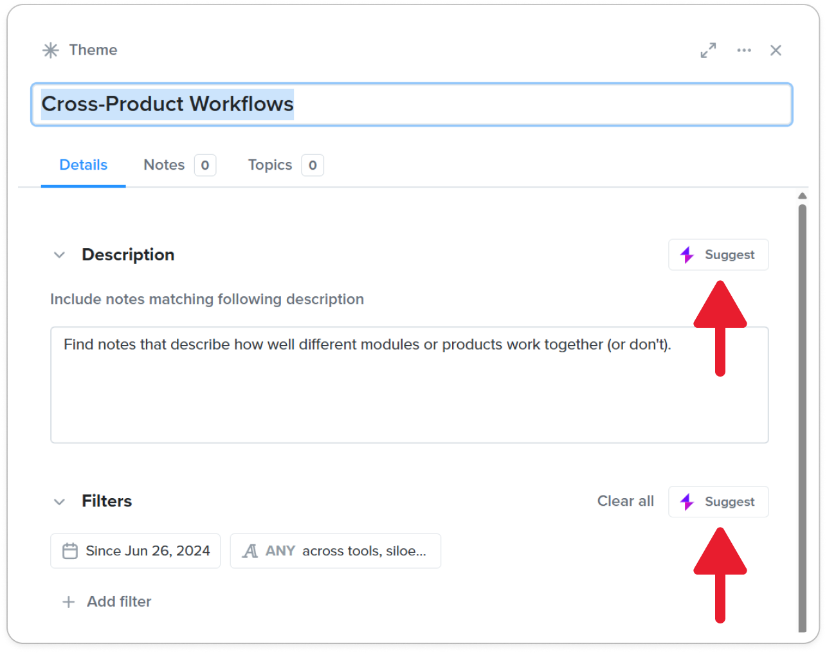Click the lightning icon in Description Suggest
827x653 pixels.
tap(687, 255)
